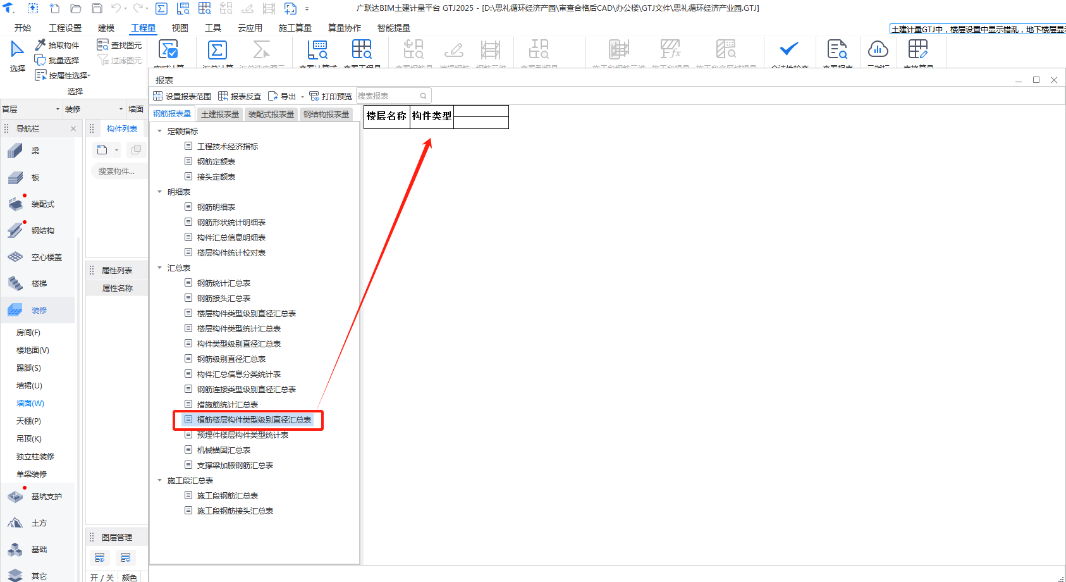Select 钢筋明细表 report

pos(216,207)
